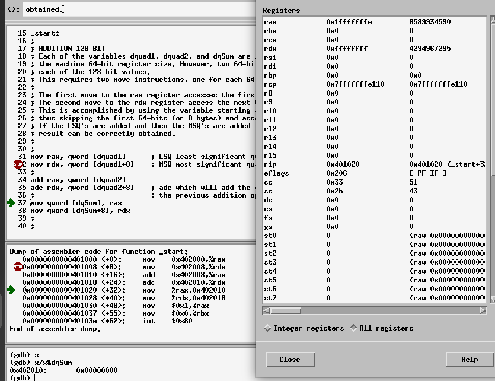This screenshot has height=381, width=495.
Task: Select the r15 register row
Action: [375, 155]
